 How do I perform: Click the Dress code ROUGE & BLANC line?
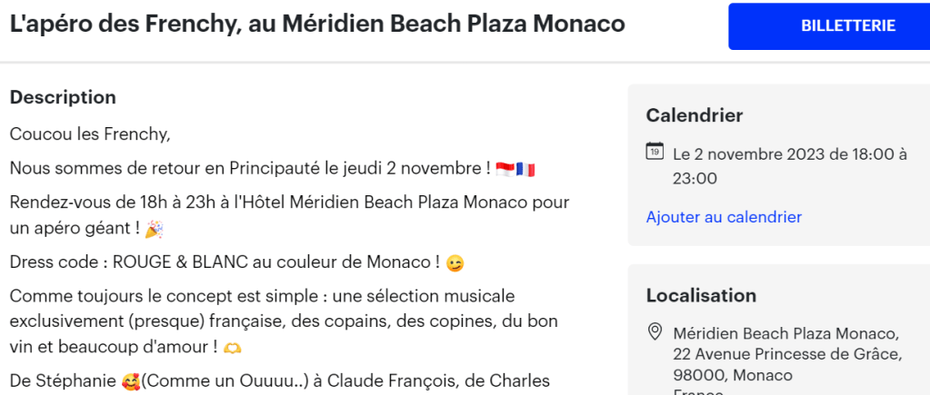tap(225, 262)
